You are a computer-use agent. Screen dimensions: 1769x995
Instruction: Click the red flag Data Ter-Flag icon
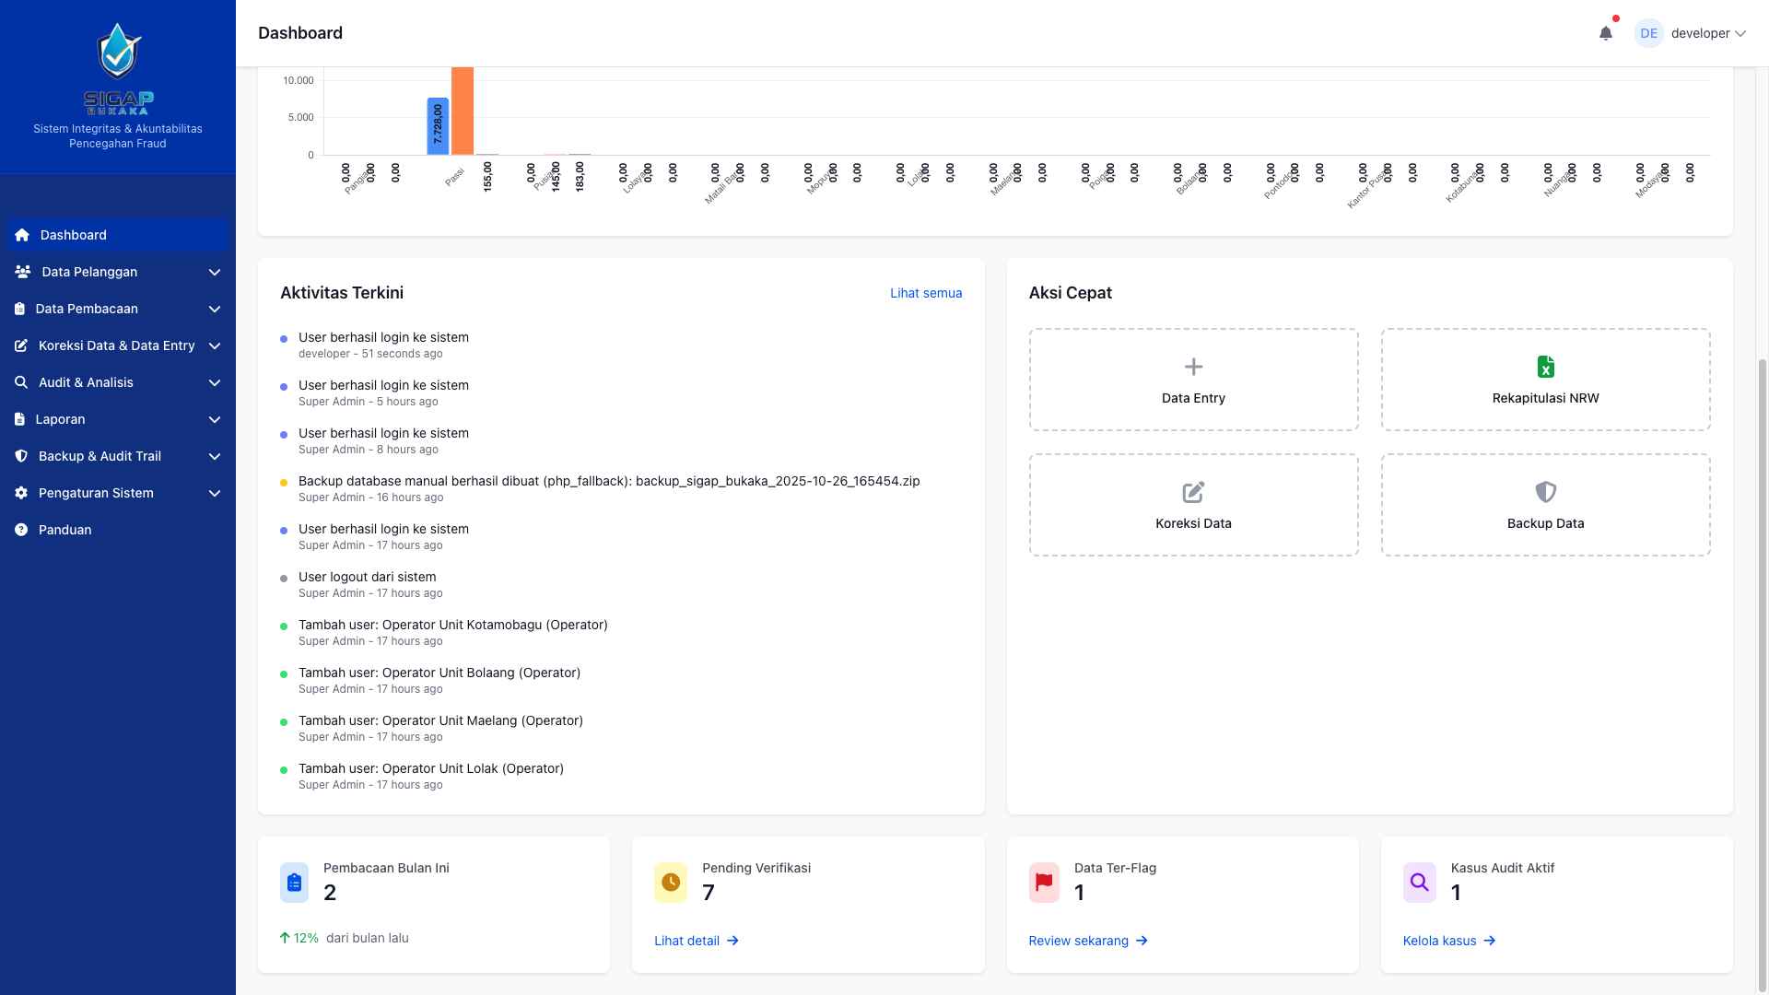[x=1044, y=883]
